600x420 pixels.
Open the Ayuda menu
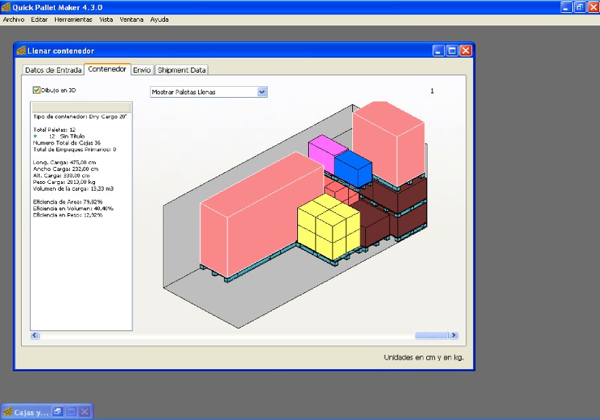coord(160,20)
